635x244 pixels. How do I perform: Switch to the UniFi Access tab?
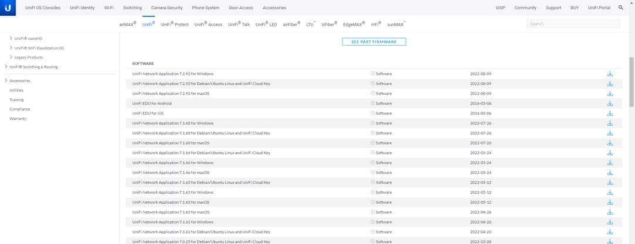208,24
